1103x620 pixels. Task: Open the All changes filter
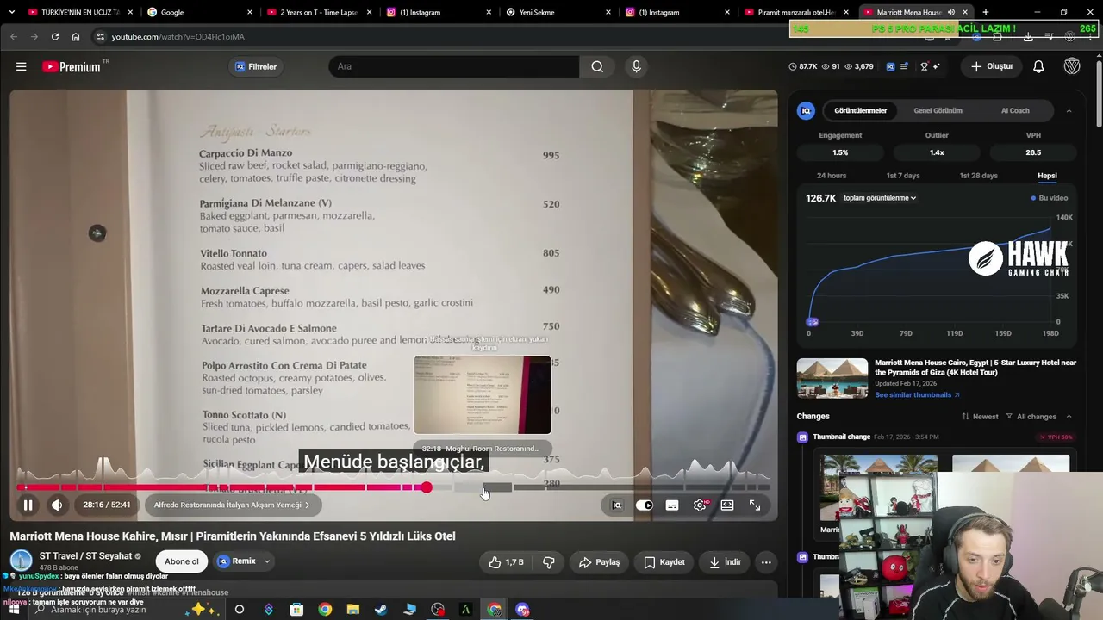coord(1031,417)
